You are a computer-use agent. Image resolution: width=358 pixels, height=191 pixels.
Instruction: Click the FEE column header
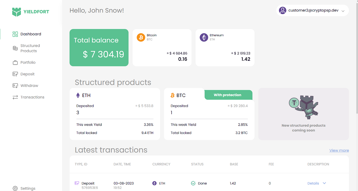[271, 164]
